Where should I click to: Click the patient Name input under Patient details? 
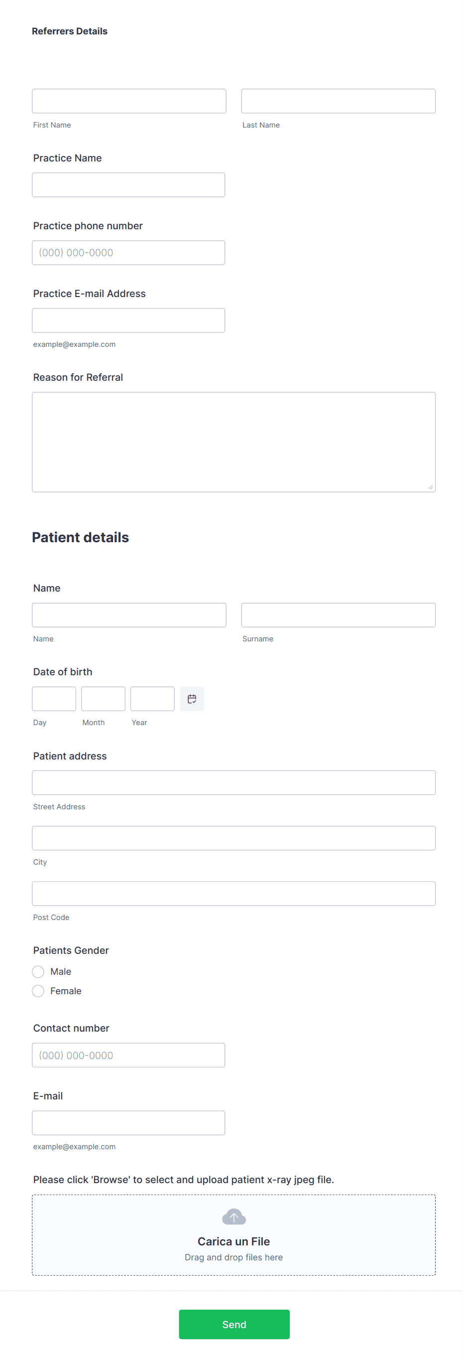coord(128,615)
